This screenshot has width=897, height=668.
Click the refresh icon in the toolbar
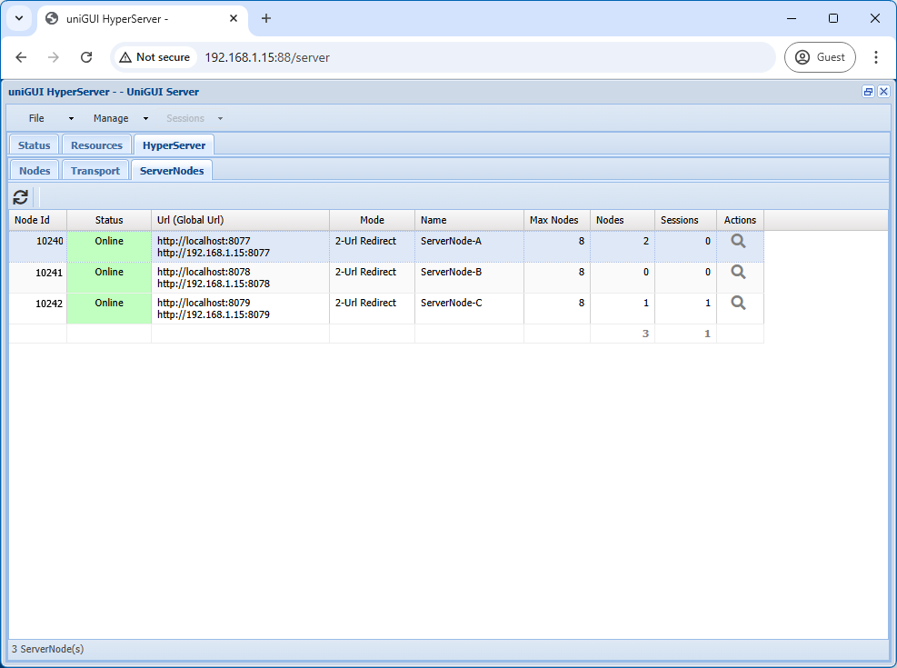pos(21,197)
